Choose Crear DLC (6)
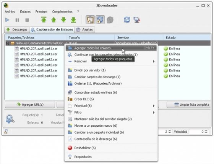The image size is (214, 164). pos(111,99)
